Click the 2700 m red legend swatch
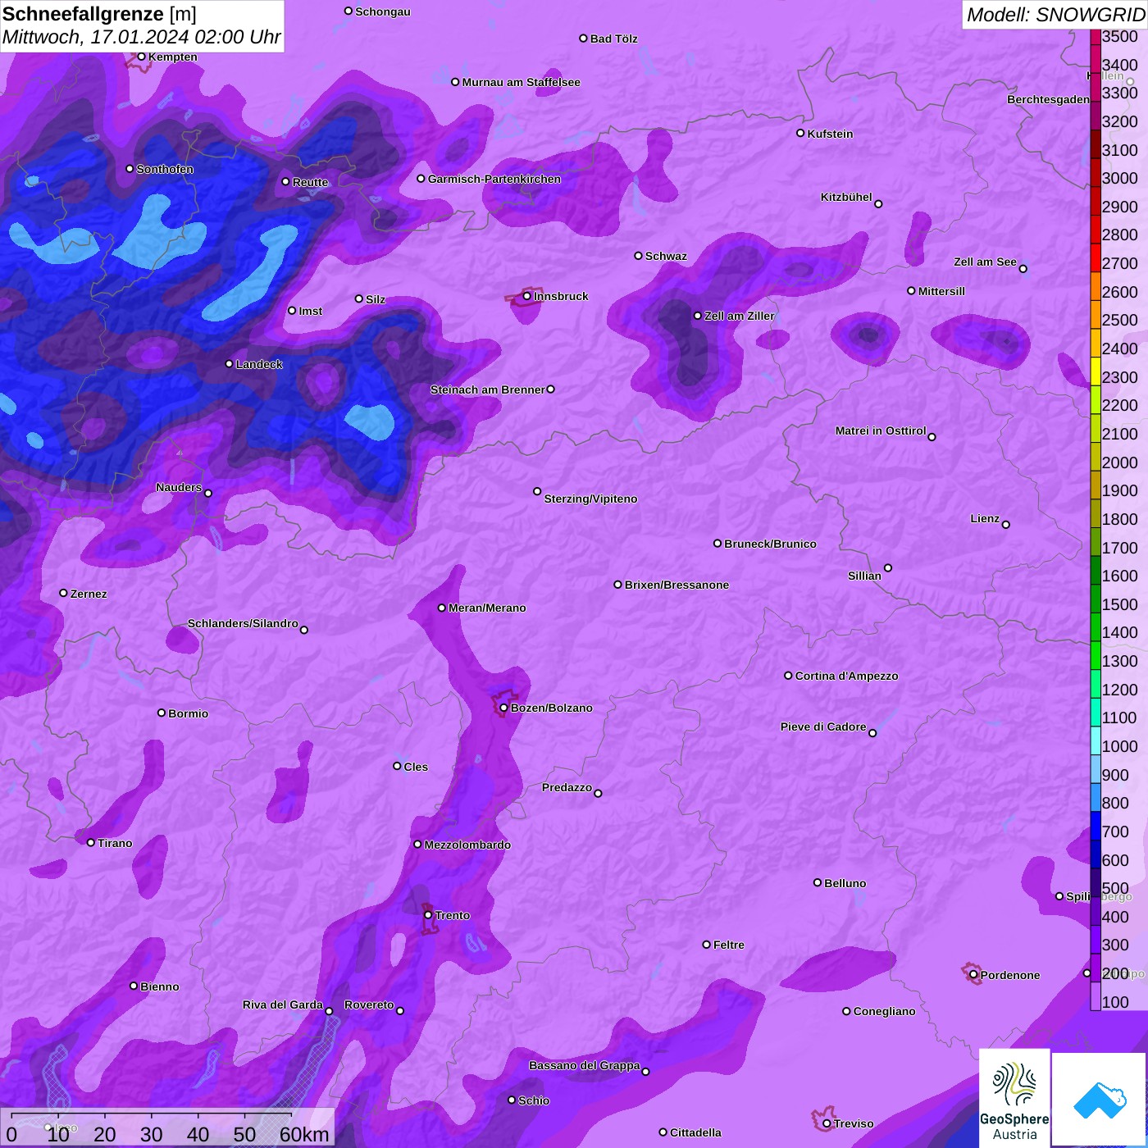 (1096, 257)
